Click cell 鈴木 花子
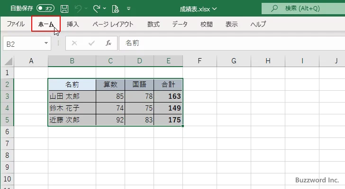The image size is (345, 189). [x=72, y=108]
